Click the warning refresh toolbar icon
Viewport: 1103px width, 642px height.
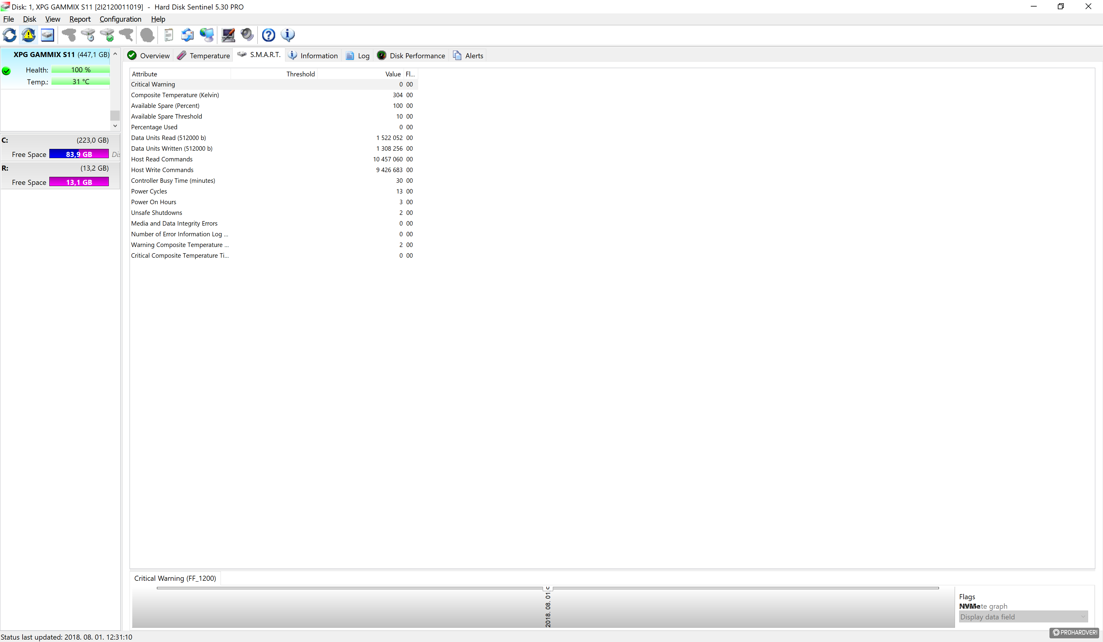[x=29, y=35]
